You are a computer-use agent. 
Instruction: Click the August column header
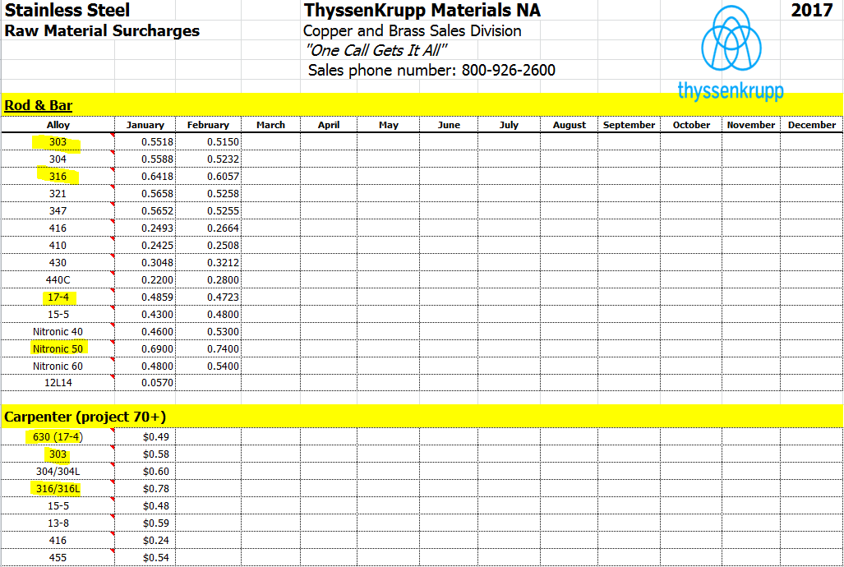(x=569, y=124)
